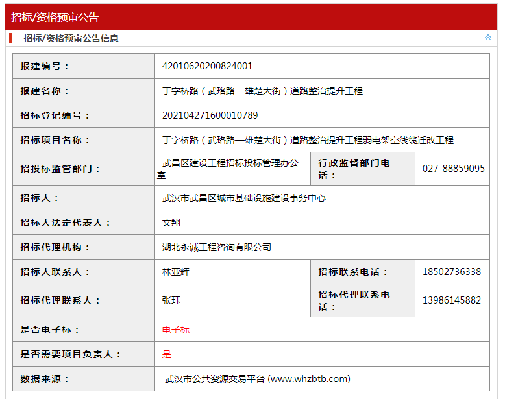Select 武汉市武昌区城市基础设施建设事务中心 text
Screen dimensions: 505x399
[x=244, y=198]
